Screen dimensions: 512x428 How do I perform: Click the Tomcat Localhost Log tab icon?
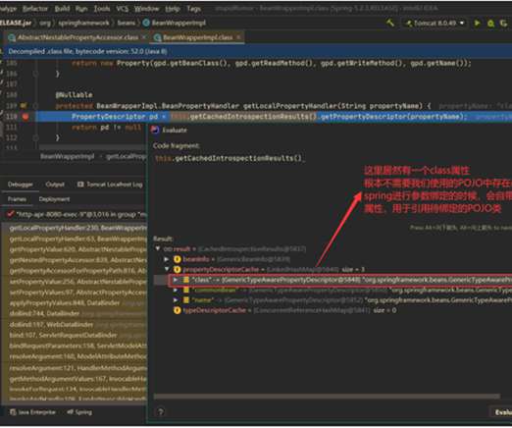[80, 185]
